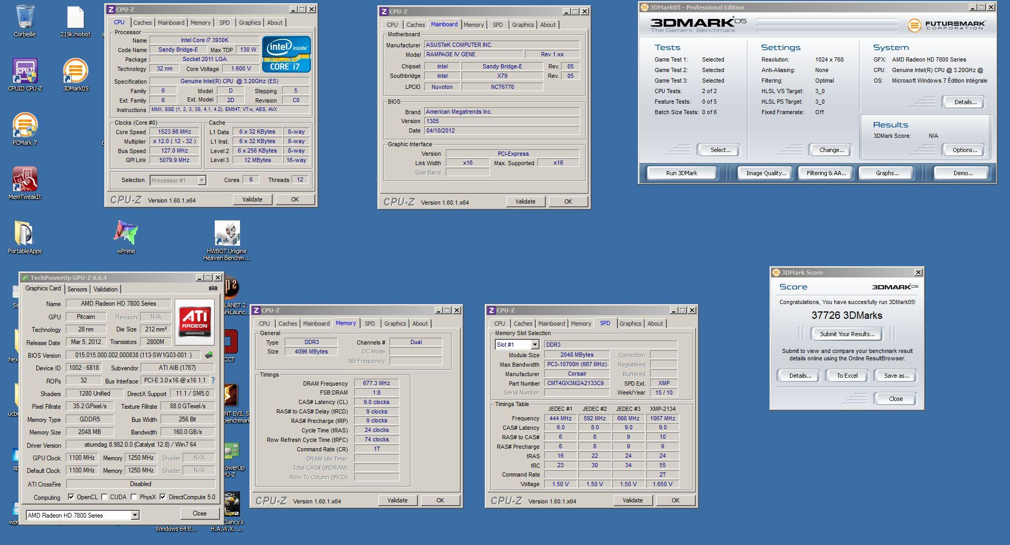Viewport: 1010px width, 545px height.
Task: Click Change settings button in 3DMark05
Action: click(x=832, y=150)
